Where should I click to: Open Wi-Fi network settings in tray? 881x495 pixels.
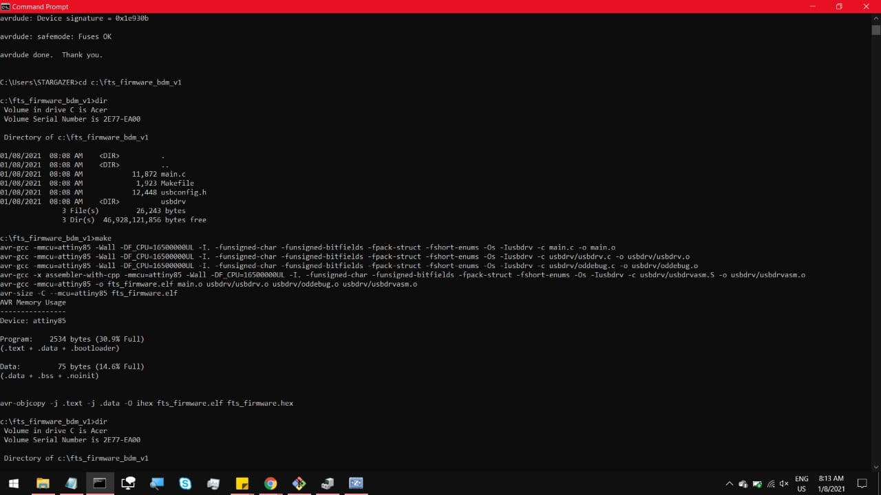771,484
